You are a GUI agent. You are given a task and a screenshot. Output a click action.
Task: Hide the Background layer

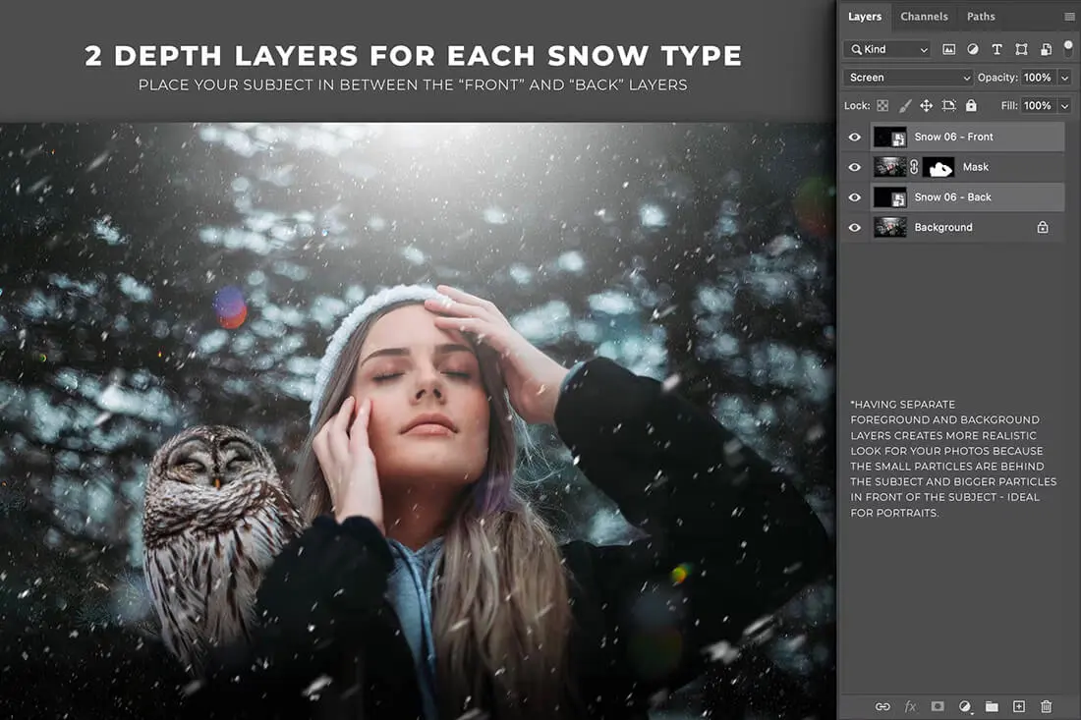pos(854,227)
